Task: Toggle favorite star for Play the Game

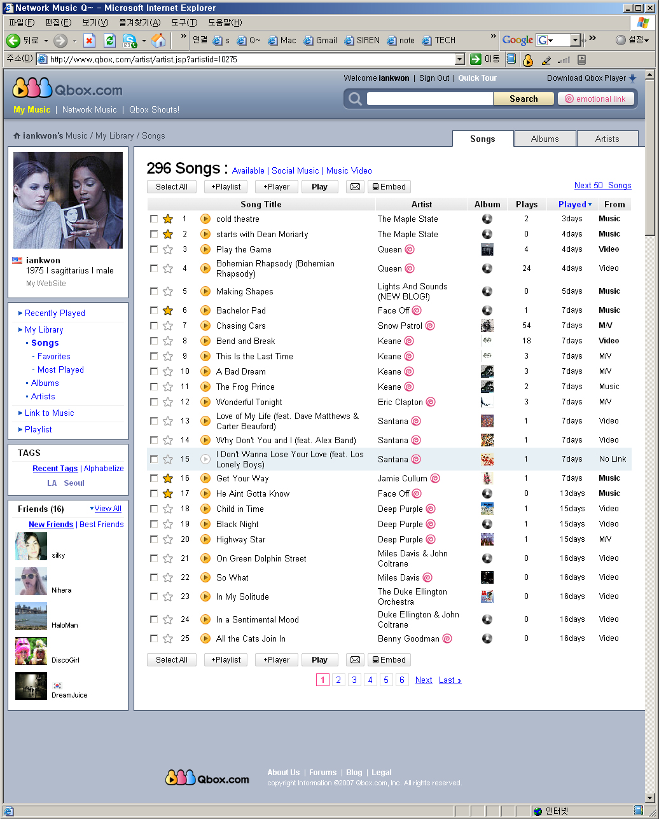Action: tap(168, 249)
